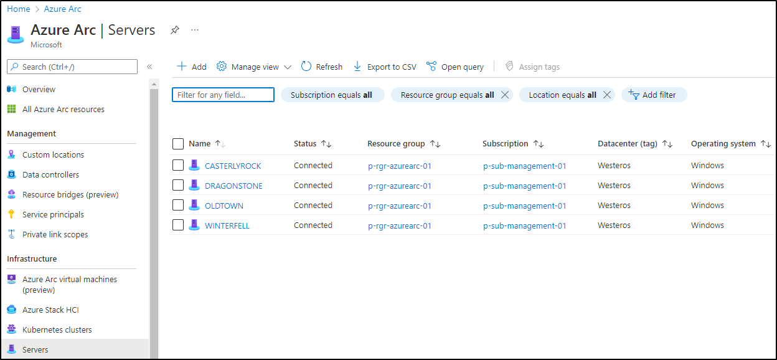Click the Export to CSV download icon
The image size is (777, 360).
357,67
